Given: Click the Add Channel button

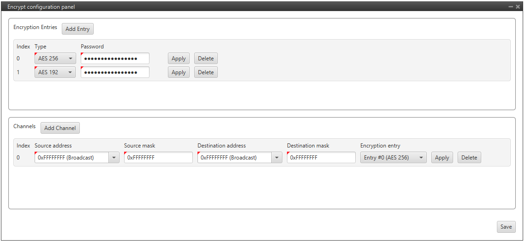Looking at the screenshot, I should [x=60, y=128].
